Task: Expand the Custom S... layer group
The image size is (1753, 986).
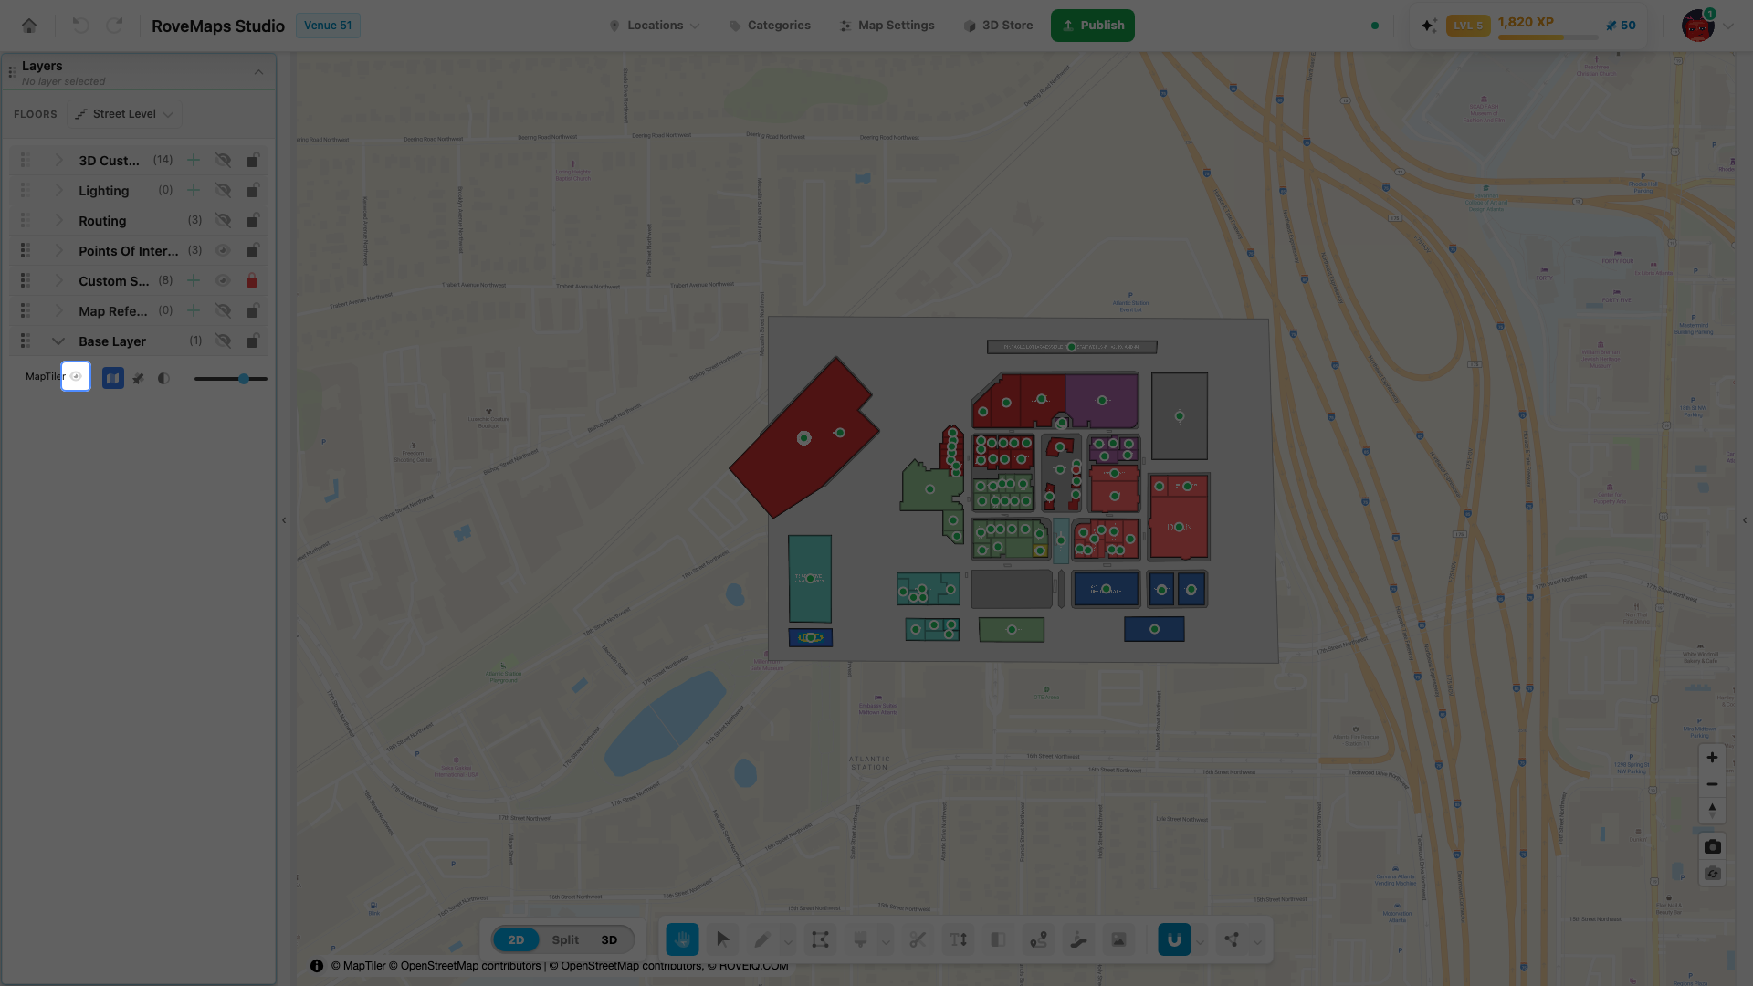Action: (x=58, y=280)
